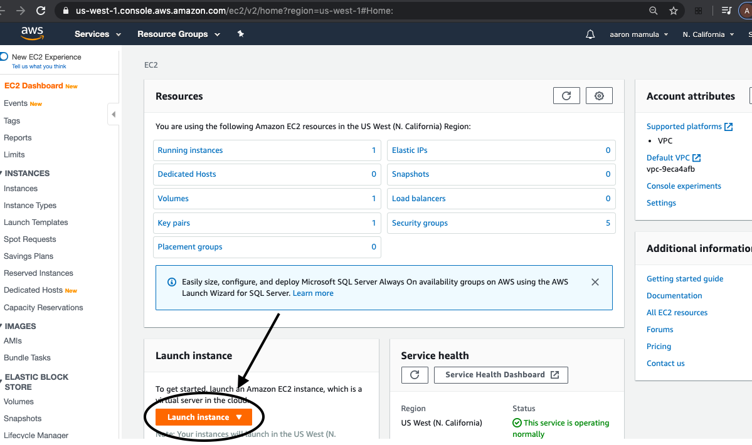The image size is (752, 445).
Task: Click the AWS logo home icon
Action: (x=32, y=33)
